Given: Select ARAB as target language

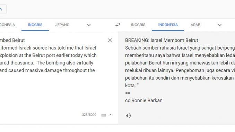Looking at the screenshot, I should 195,25.
